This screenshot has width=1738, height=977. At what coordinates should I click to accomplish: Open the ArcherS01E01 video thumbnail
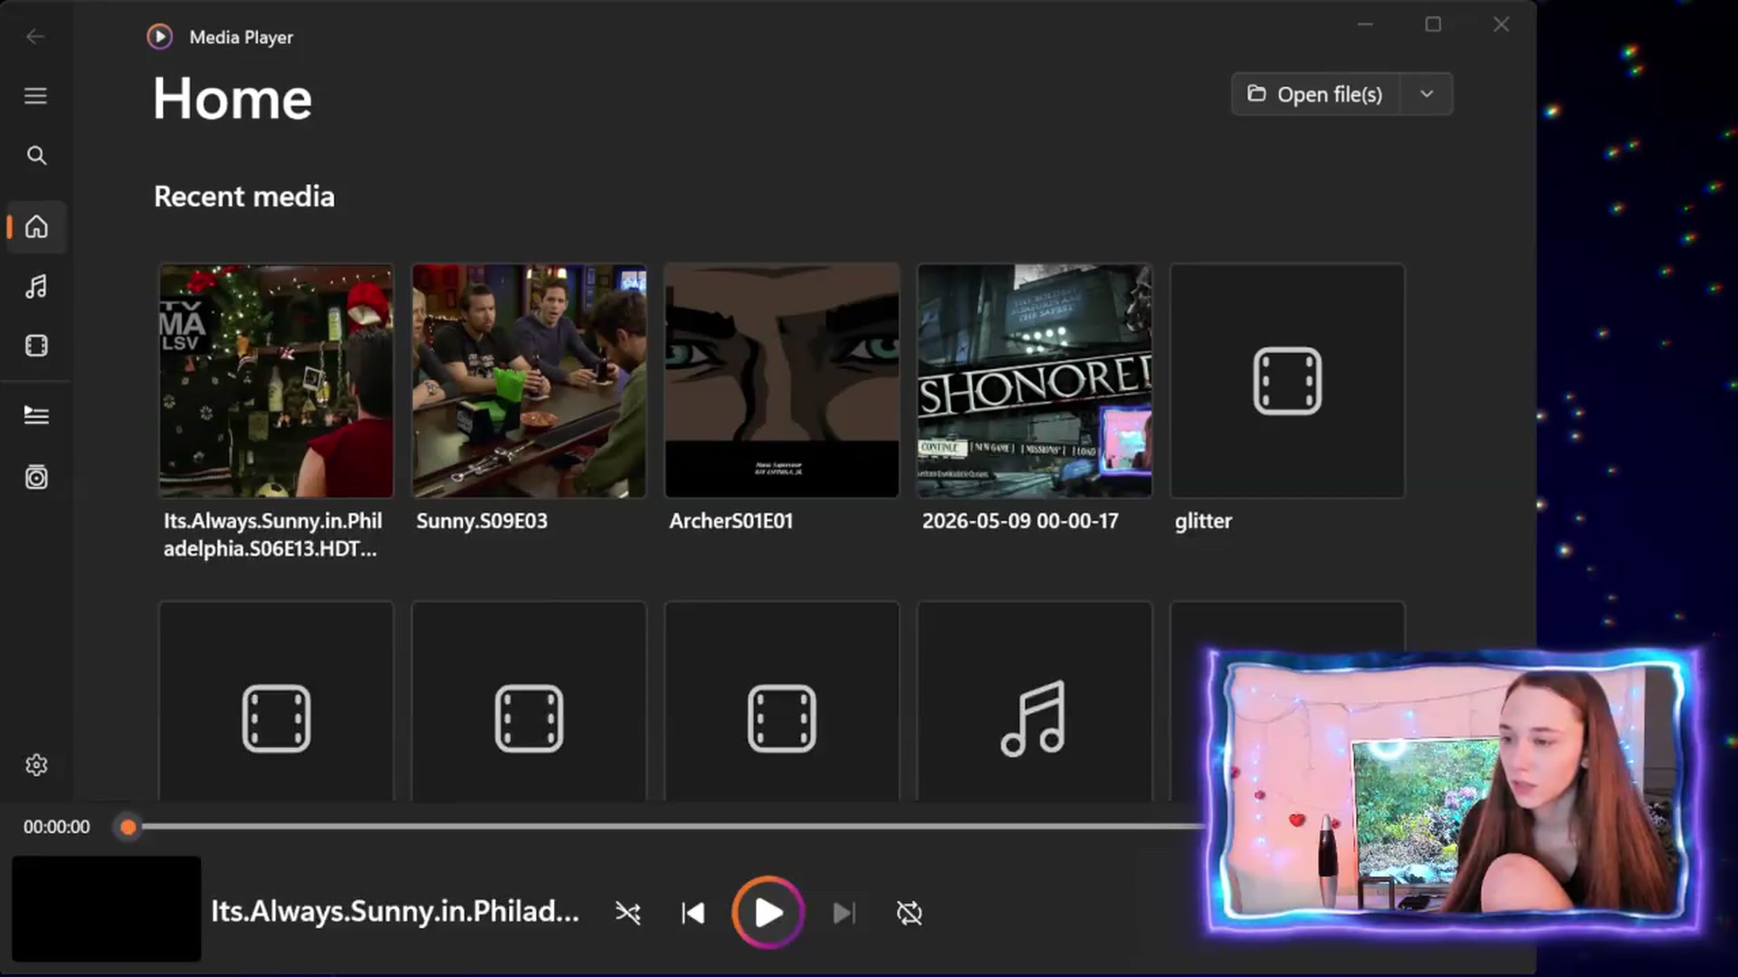pyautogui.click(x=782, y=381)
